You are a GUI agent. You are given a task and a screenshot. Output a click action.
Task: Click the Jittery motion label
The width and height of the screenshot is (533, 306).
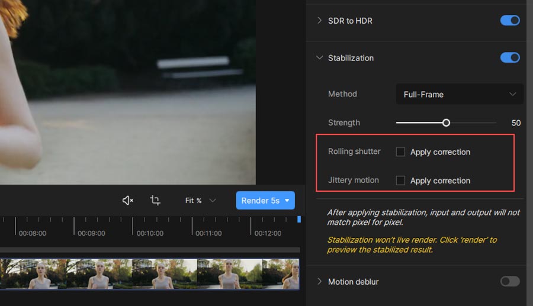coord(353,181)
